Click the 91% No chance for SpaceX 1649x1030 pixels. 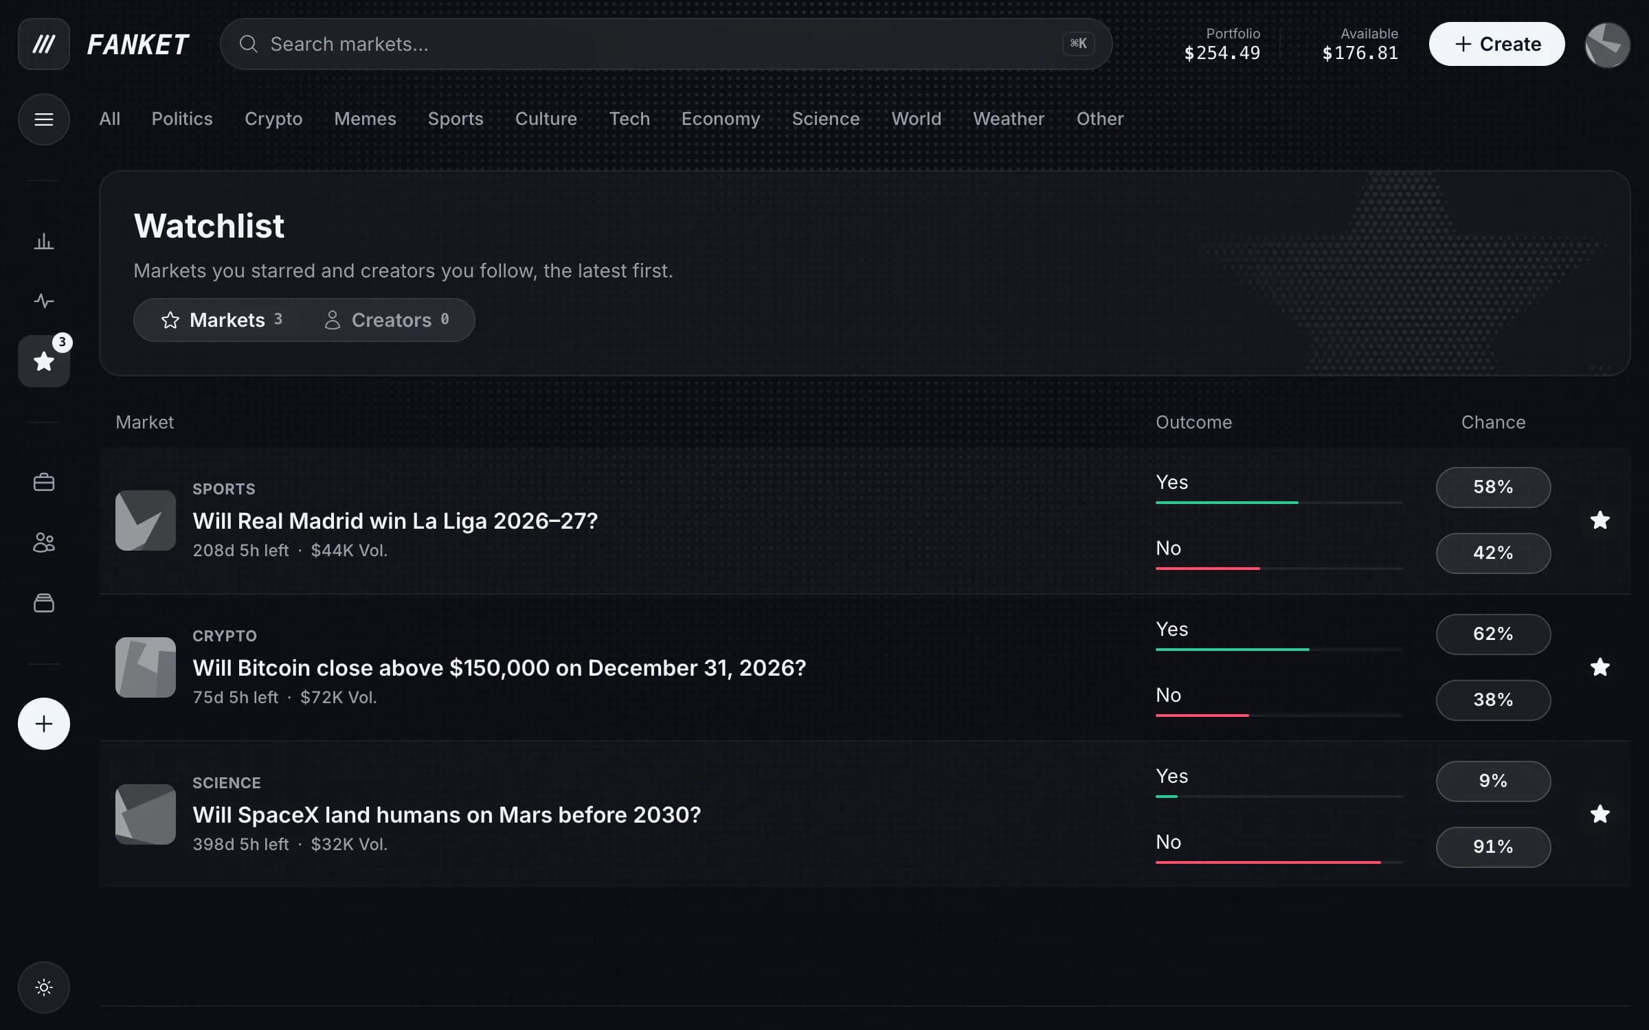pyautogui.click(x=1493, y=847)
